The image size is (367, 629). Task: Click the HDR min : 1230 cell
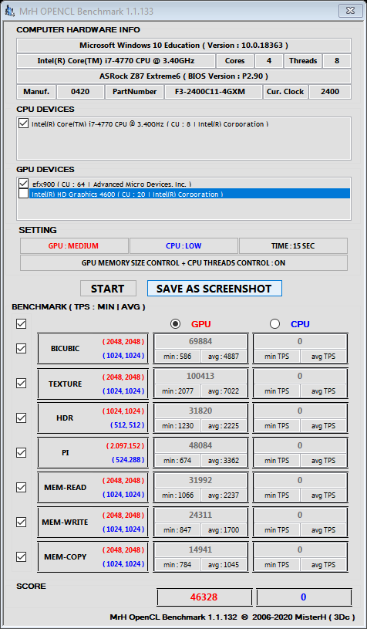click(x=177, y=425)
